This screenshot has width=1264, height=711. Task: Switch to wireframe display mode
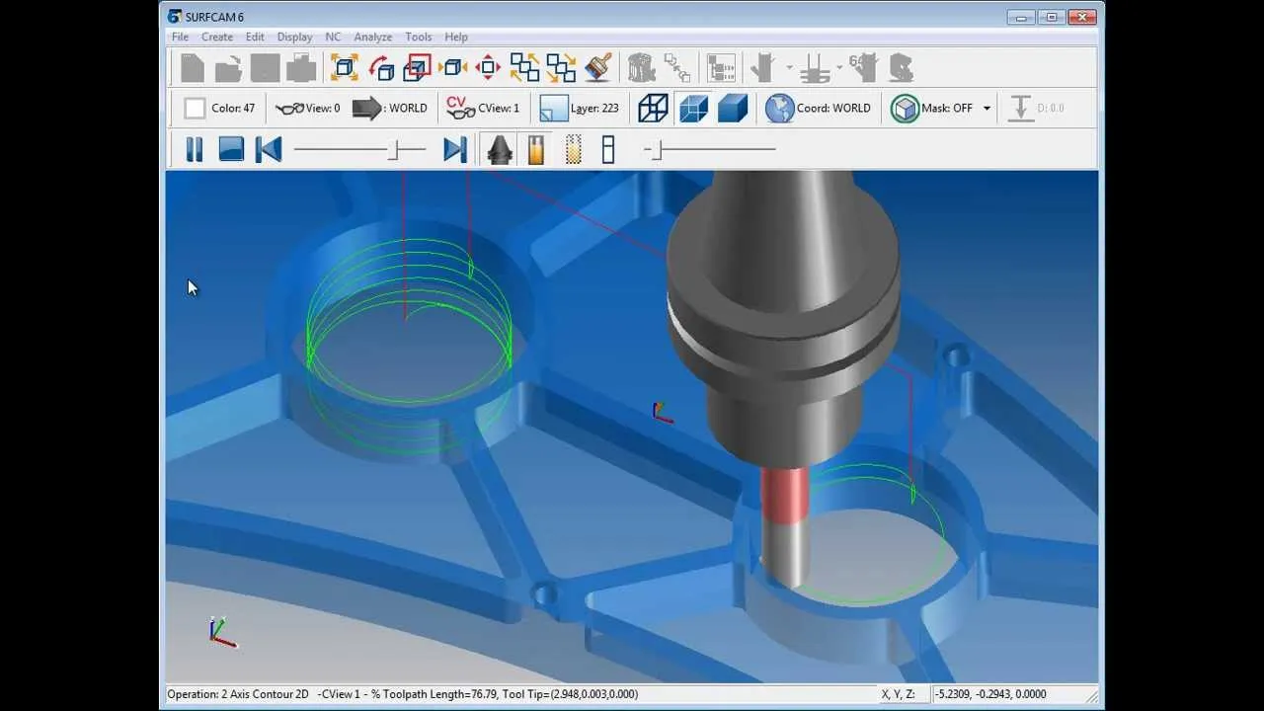pos(653,108)
